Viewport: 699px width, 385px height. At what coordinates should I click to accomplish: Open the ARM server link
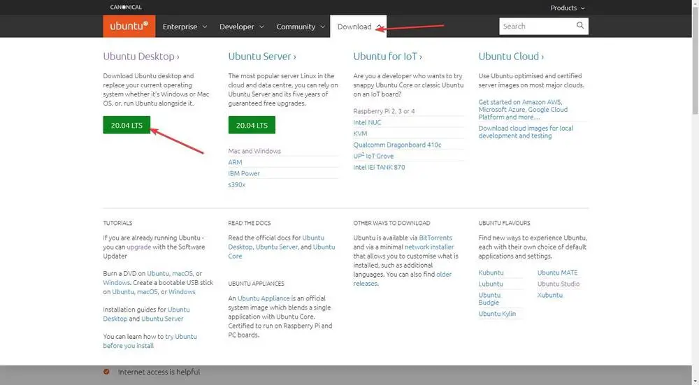[x=235, y=162]
